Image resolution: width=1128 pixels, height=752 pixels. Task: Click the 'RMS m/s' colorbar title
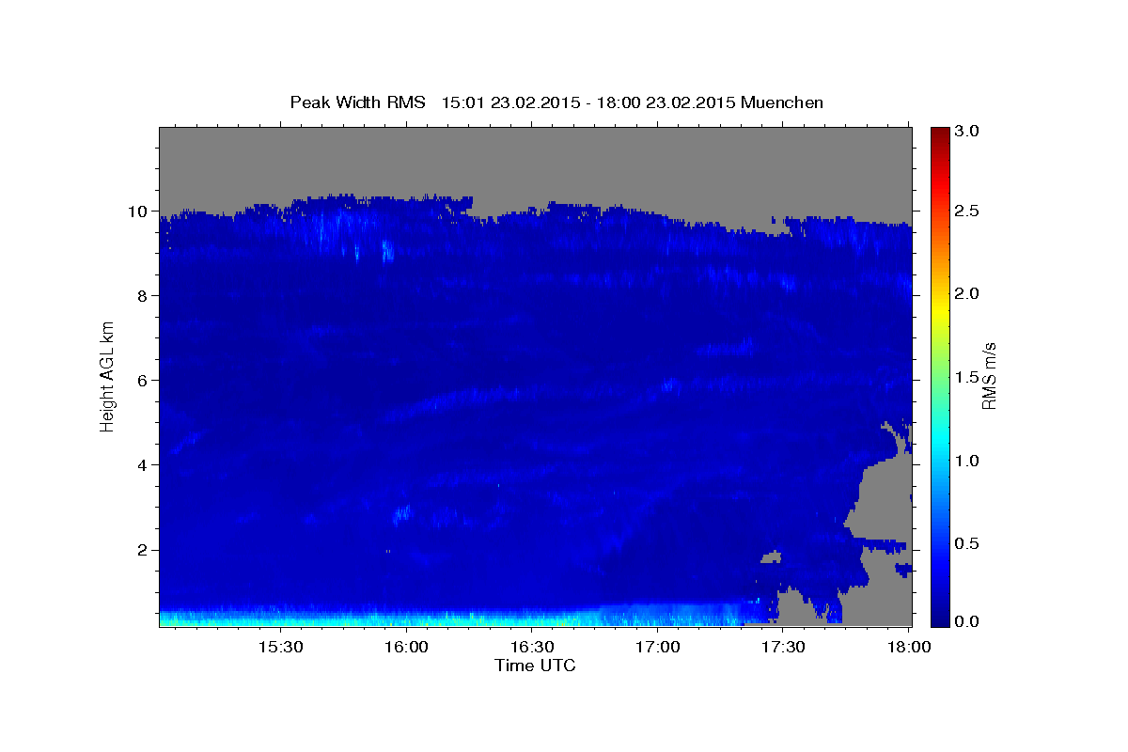pyautogui.click(x=989, y=375)
